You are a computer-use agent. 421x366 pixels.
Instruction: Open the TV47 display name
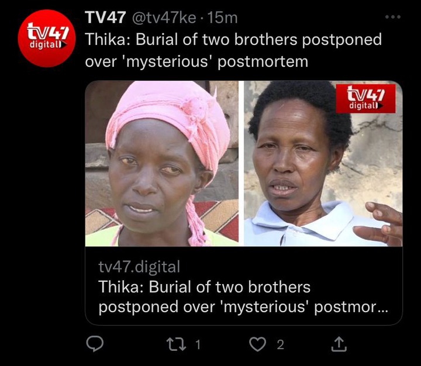[105, 18]
